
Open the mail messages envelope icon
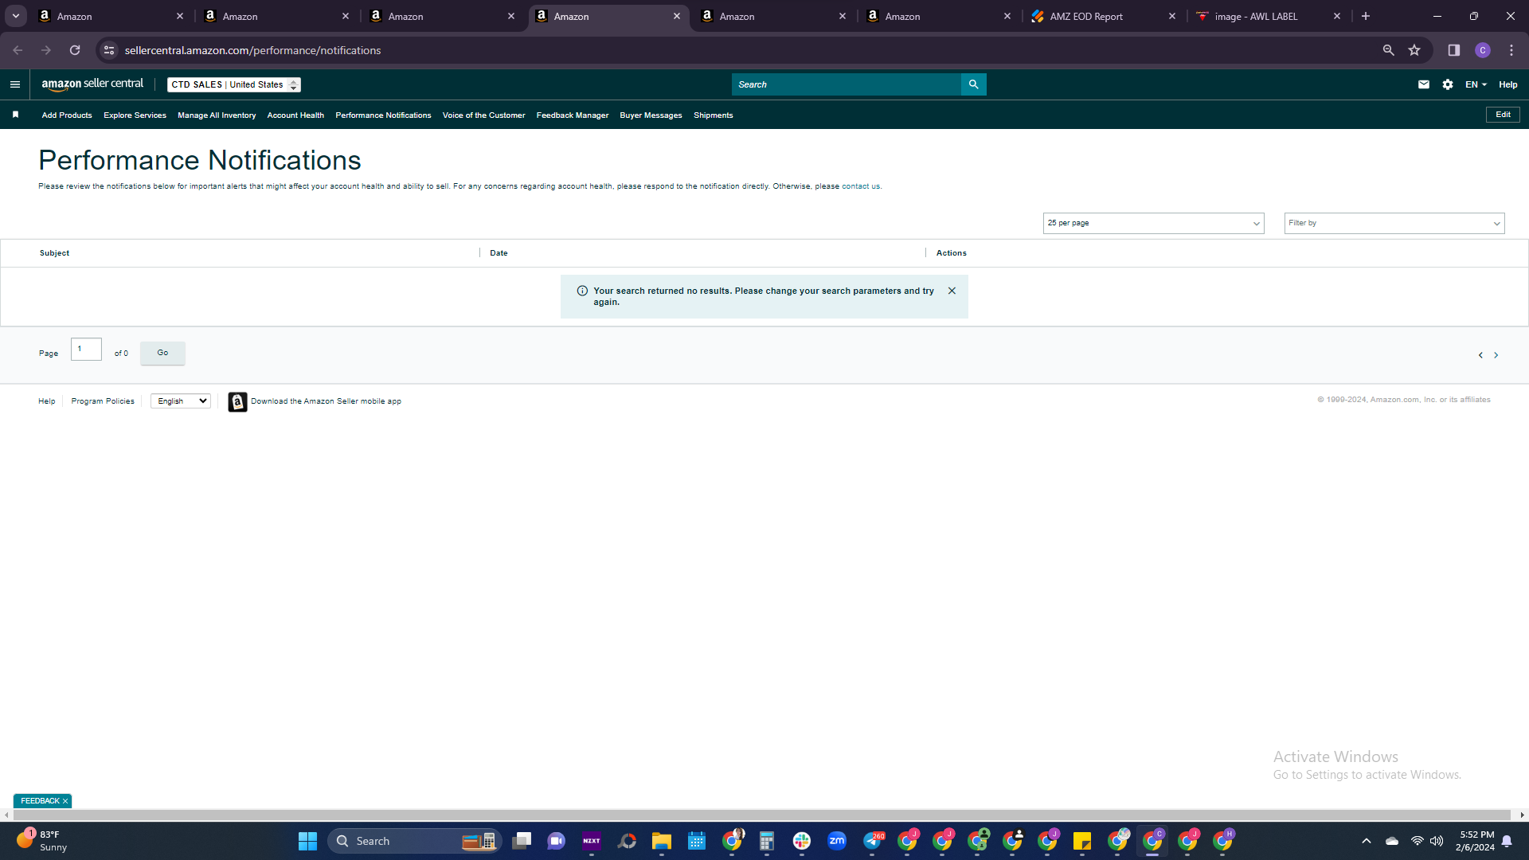[1424, 84]
